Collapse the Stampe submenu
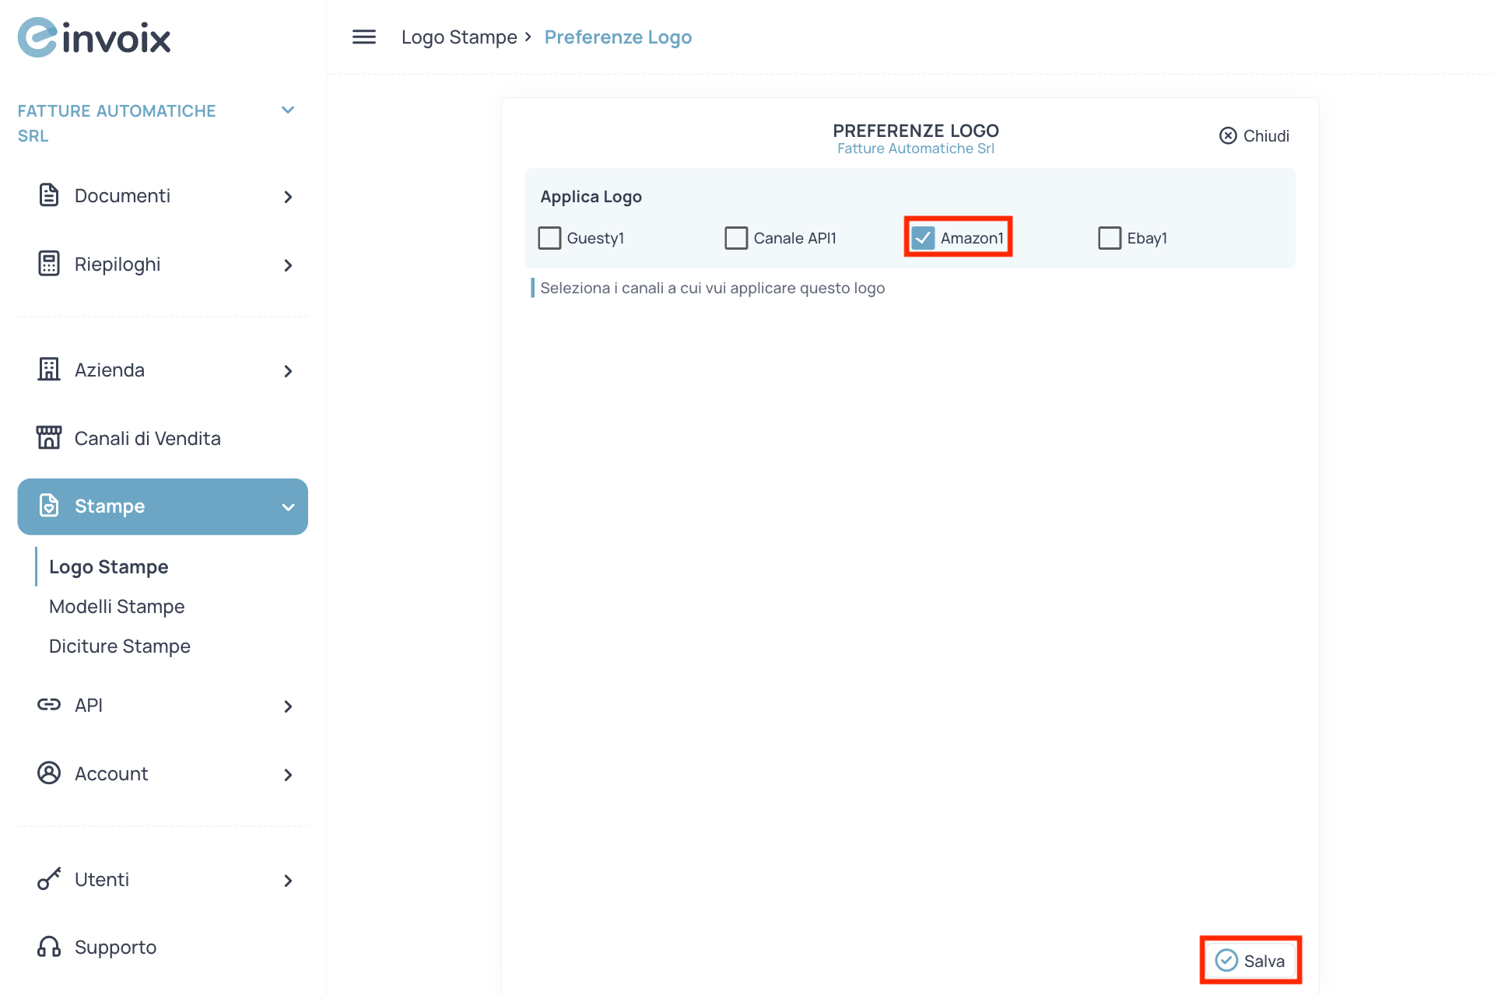This screenshot has height=995, width=1494. (288, 506)
